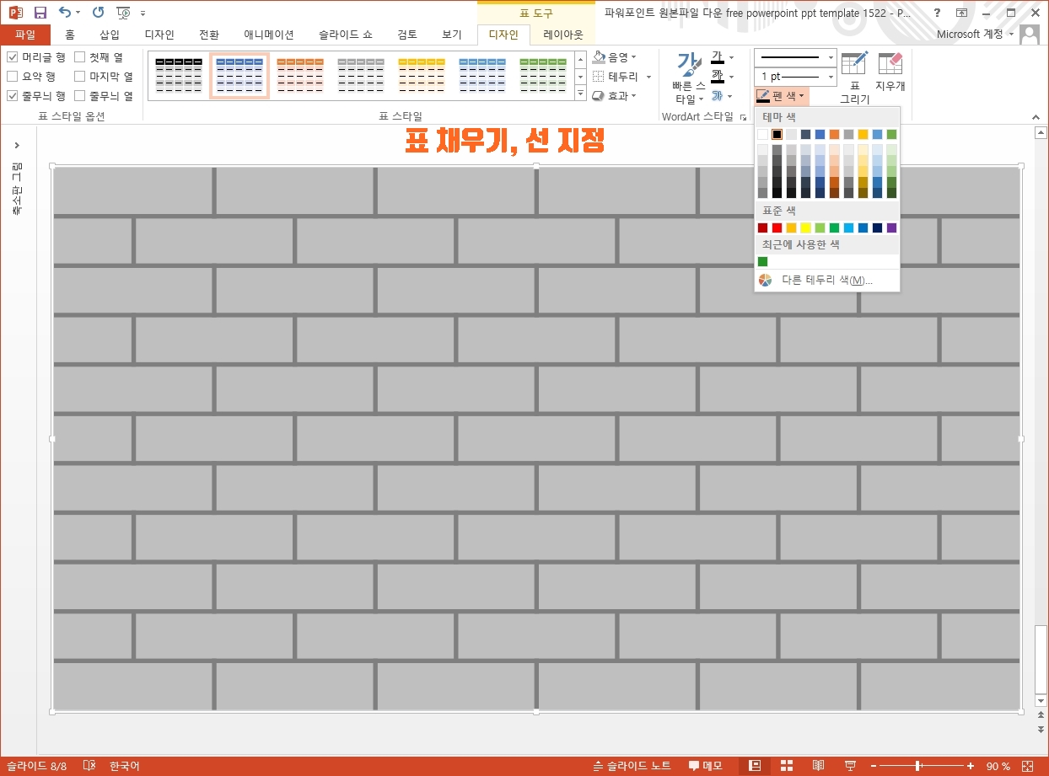
Task: Click the zoom in plus button
Action: click(x=971, y=766)
